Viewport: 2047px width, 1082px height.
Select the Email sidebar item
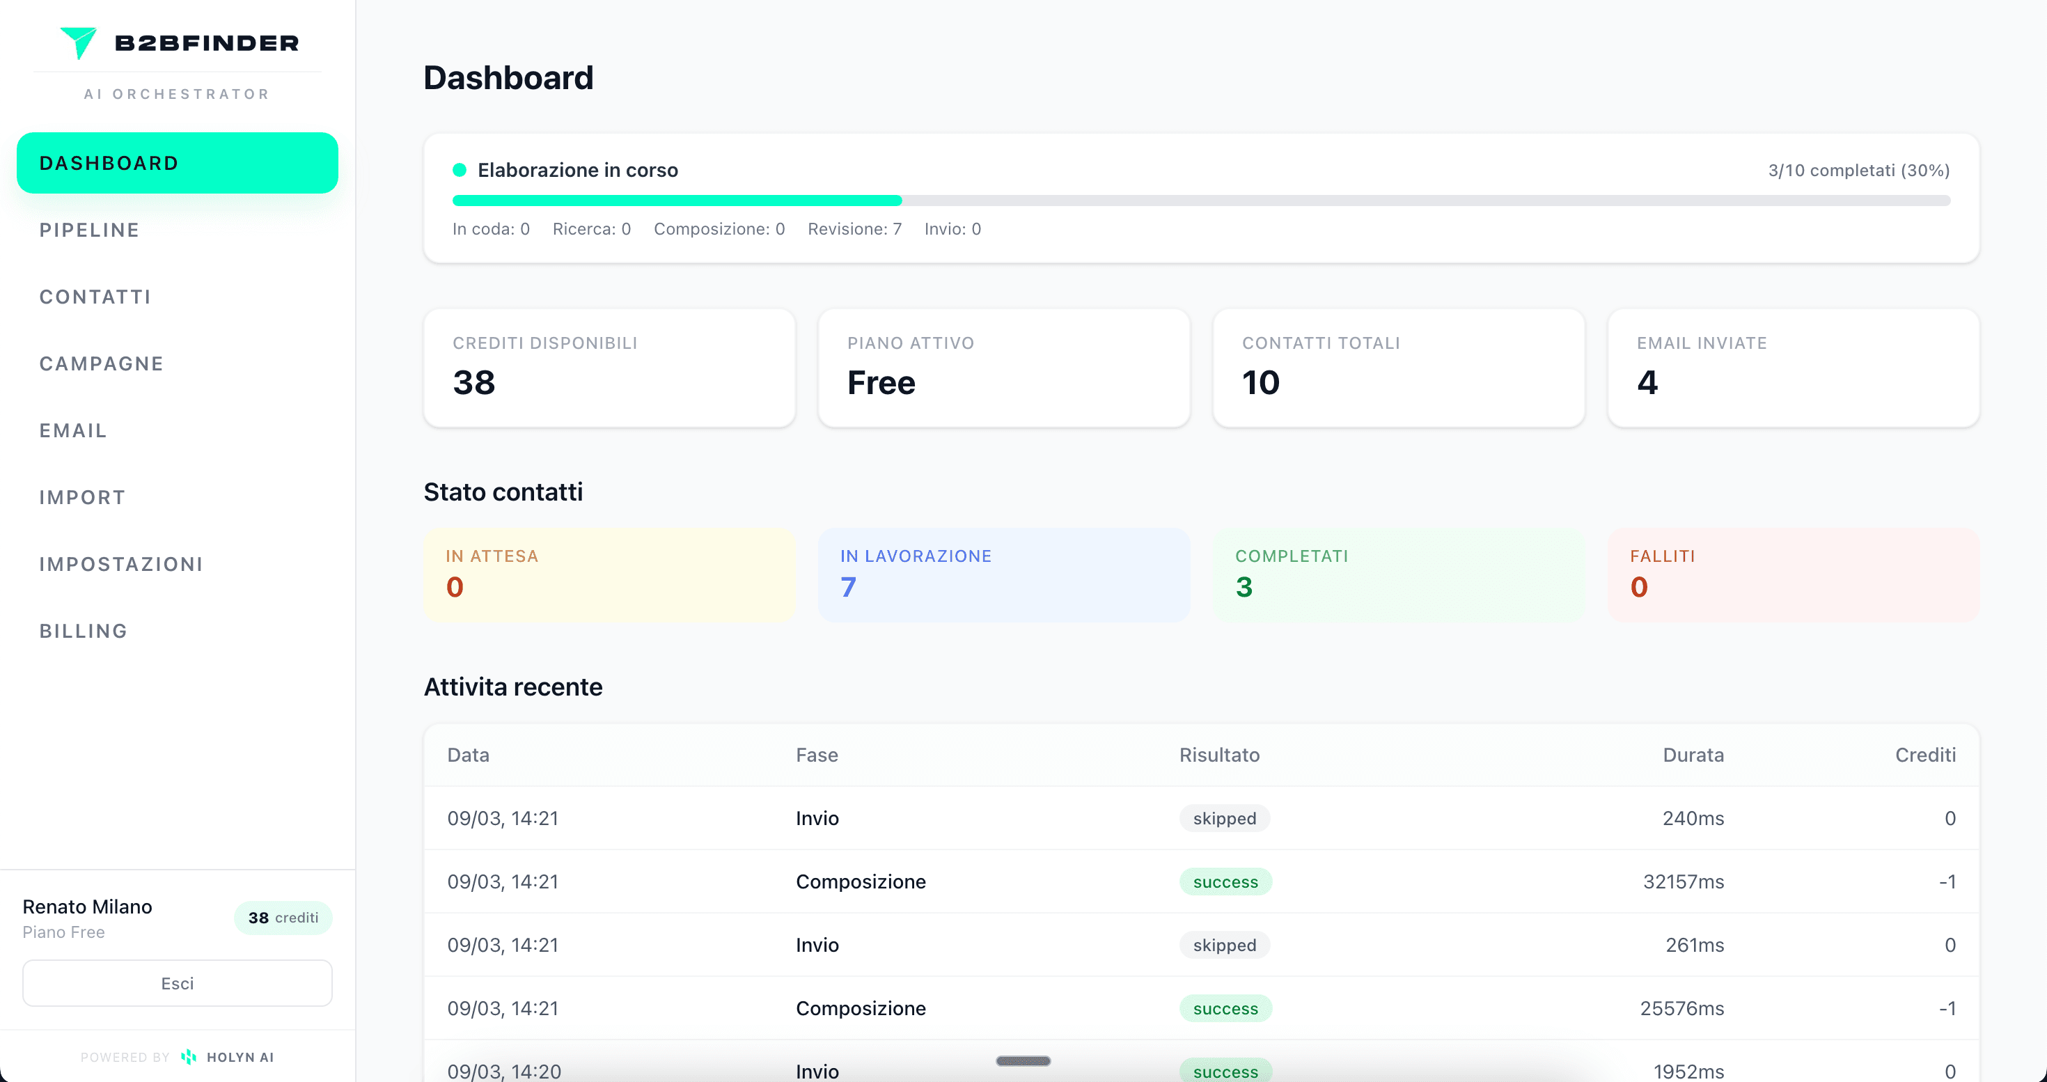point(73,430)
